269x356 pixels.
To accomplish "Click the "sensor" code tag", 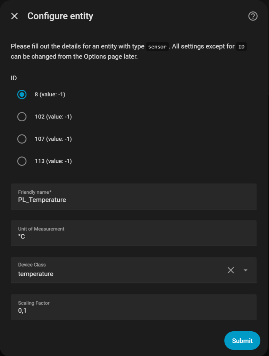I will pyautogui.click(x=157, y=47).
